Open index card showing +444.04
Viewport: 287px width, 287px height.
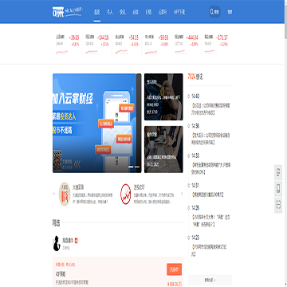point(187,44)
